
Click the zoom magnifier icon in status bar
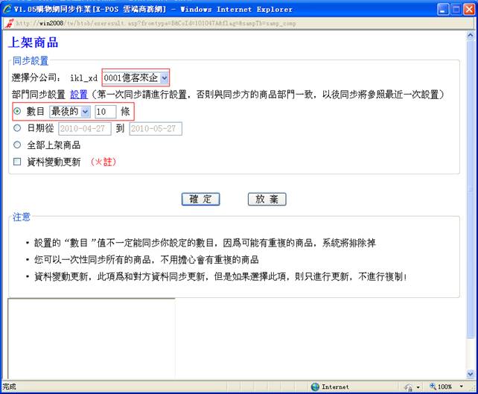[x=430, y=387]
